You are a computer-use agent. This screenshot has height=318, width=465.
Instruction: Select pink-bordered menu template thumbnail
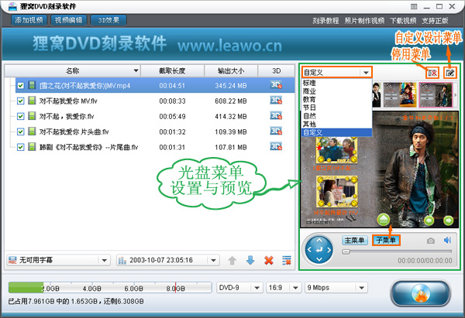click(x=436, y=94)
